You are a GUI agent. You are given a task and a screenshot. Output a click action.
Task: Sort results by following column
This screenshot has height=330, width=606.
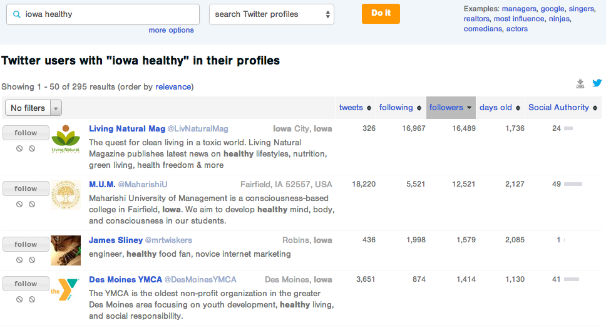click(x=400, y=108)
